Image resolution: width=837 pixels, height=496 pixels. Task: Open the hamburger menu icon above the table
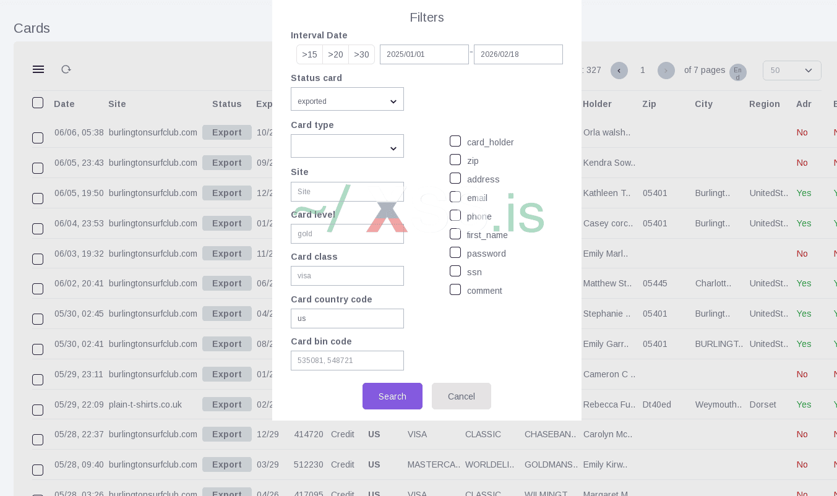[38, 69]
